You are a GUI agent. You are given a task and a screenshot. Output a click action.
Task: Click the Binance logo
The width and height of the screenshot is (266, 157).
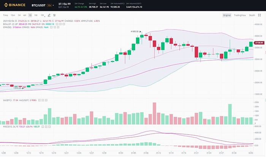click(x=14, y=5)
